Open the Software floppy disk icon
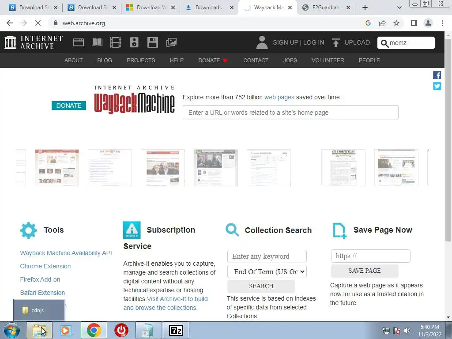 152,42
